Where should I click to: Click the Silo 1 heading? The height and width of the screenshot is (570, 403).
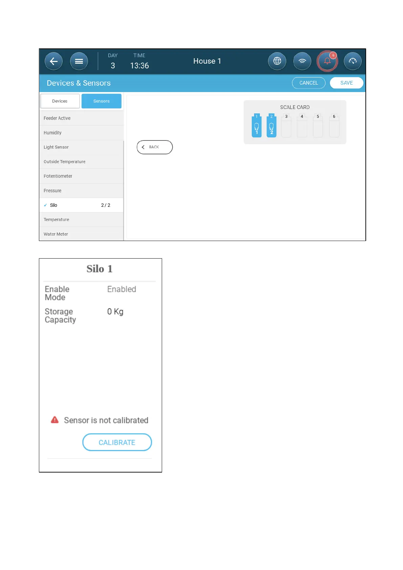click(99, 269)
